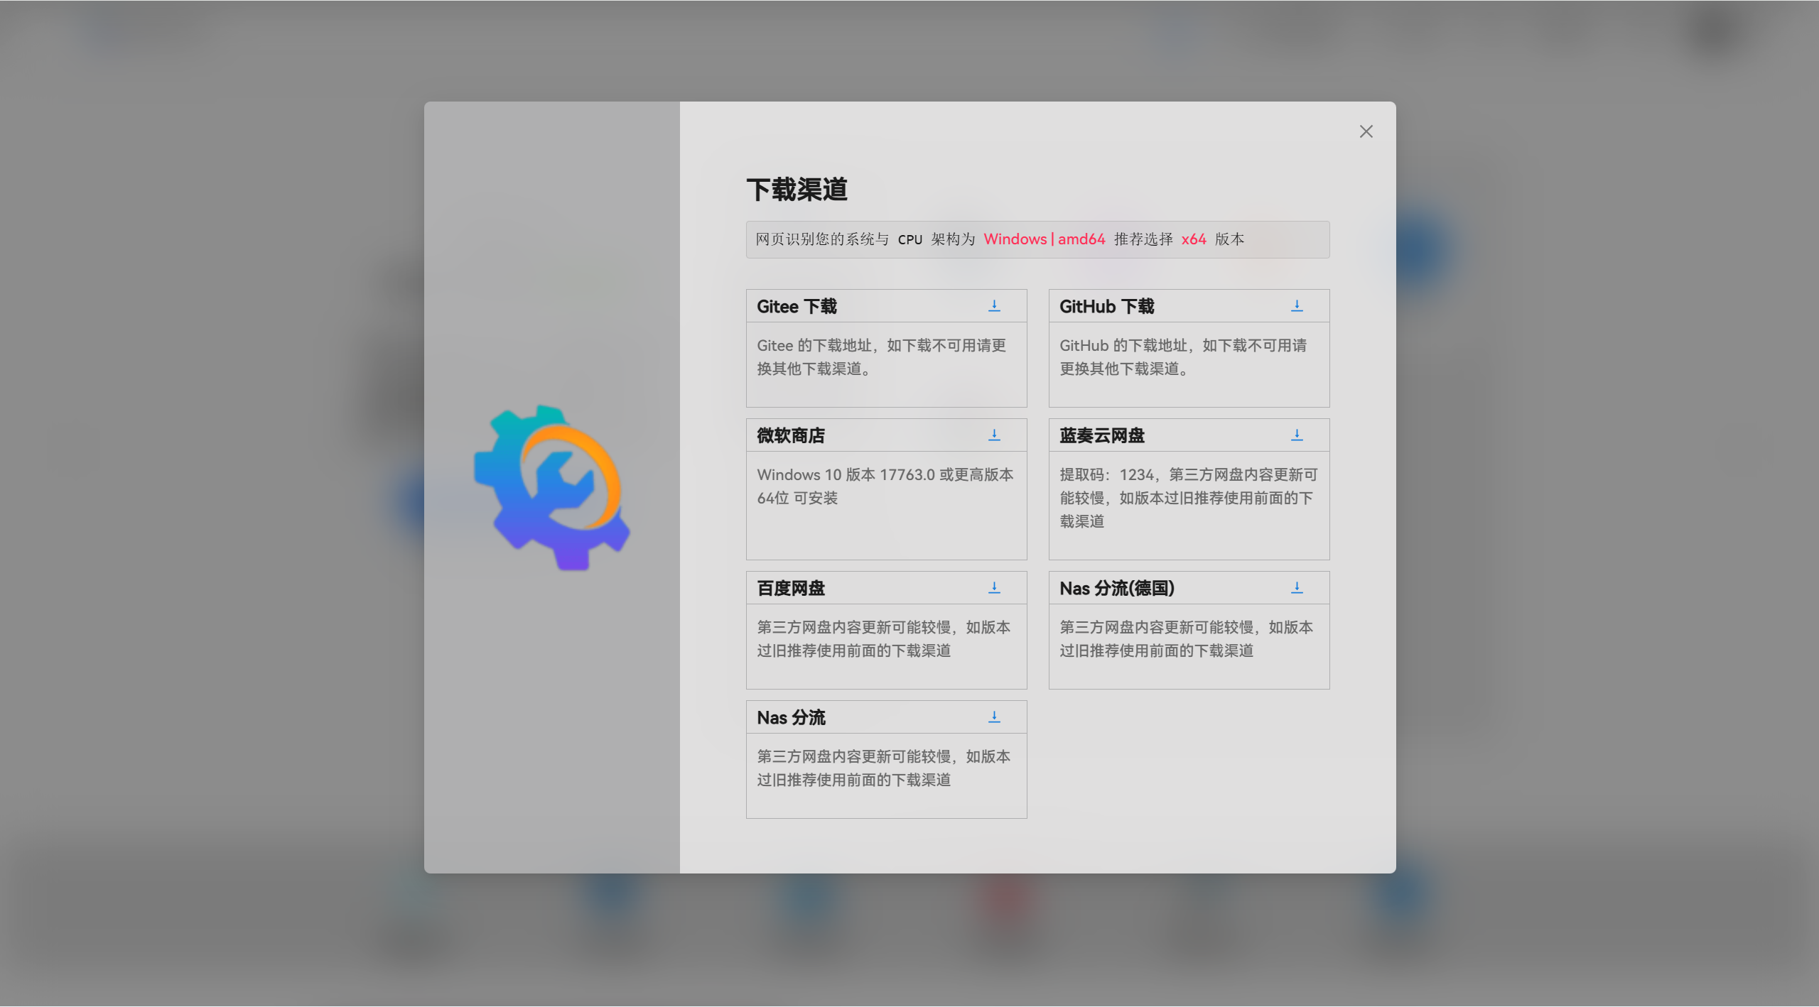Viewport: 1819px width, 1007px height.
Task: Click the download icon for Nas 分流(德国)
Action: point(1297,587)
